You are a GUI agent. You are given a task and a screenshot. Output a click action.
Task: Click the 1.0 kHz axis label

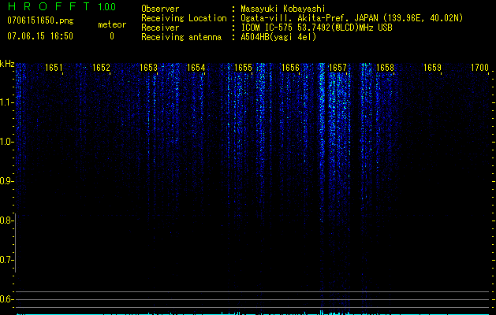pos(6,142)
